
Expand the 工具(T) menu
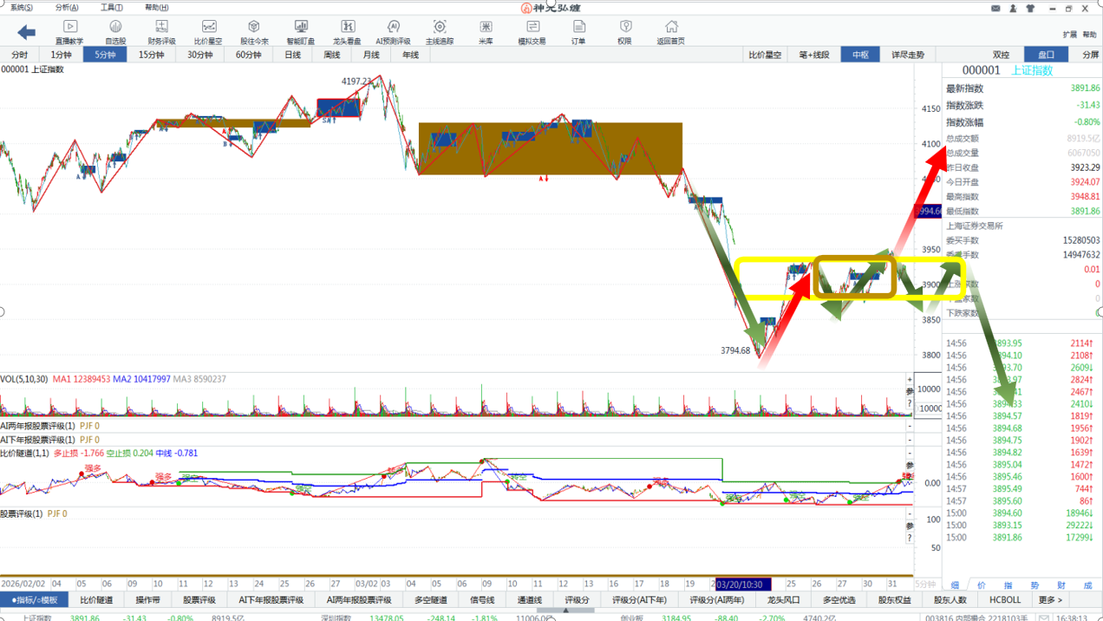(x=111, y=8)
